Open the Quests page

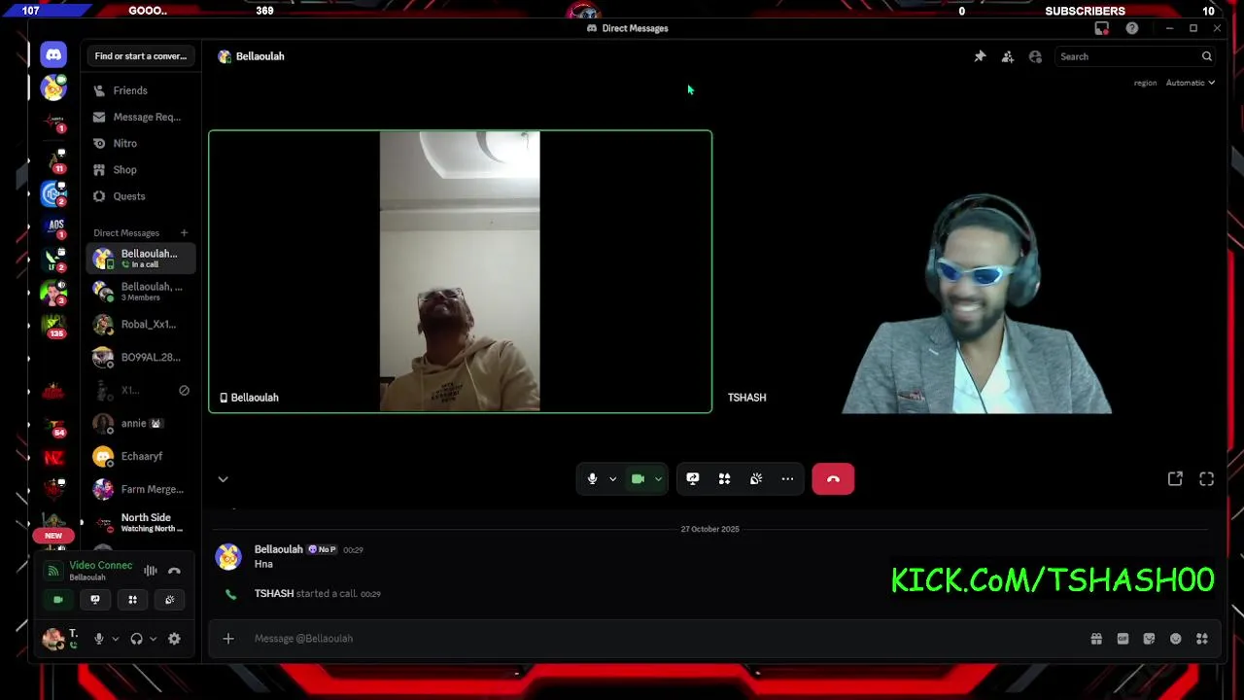pos(141,195)
